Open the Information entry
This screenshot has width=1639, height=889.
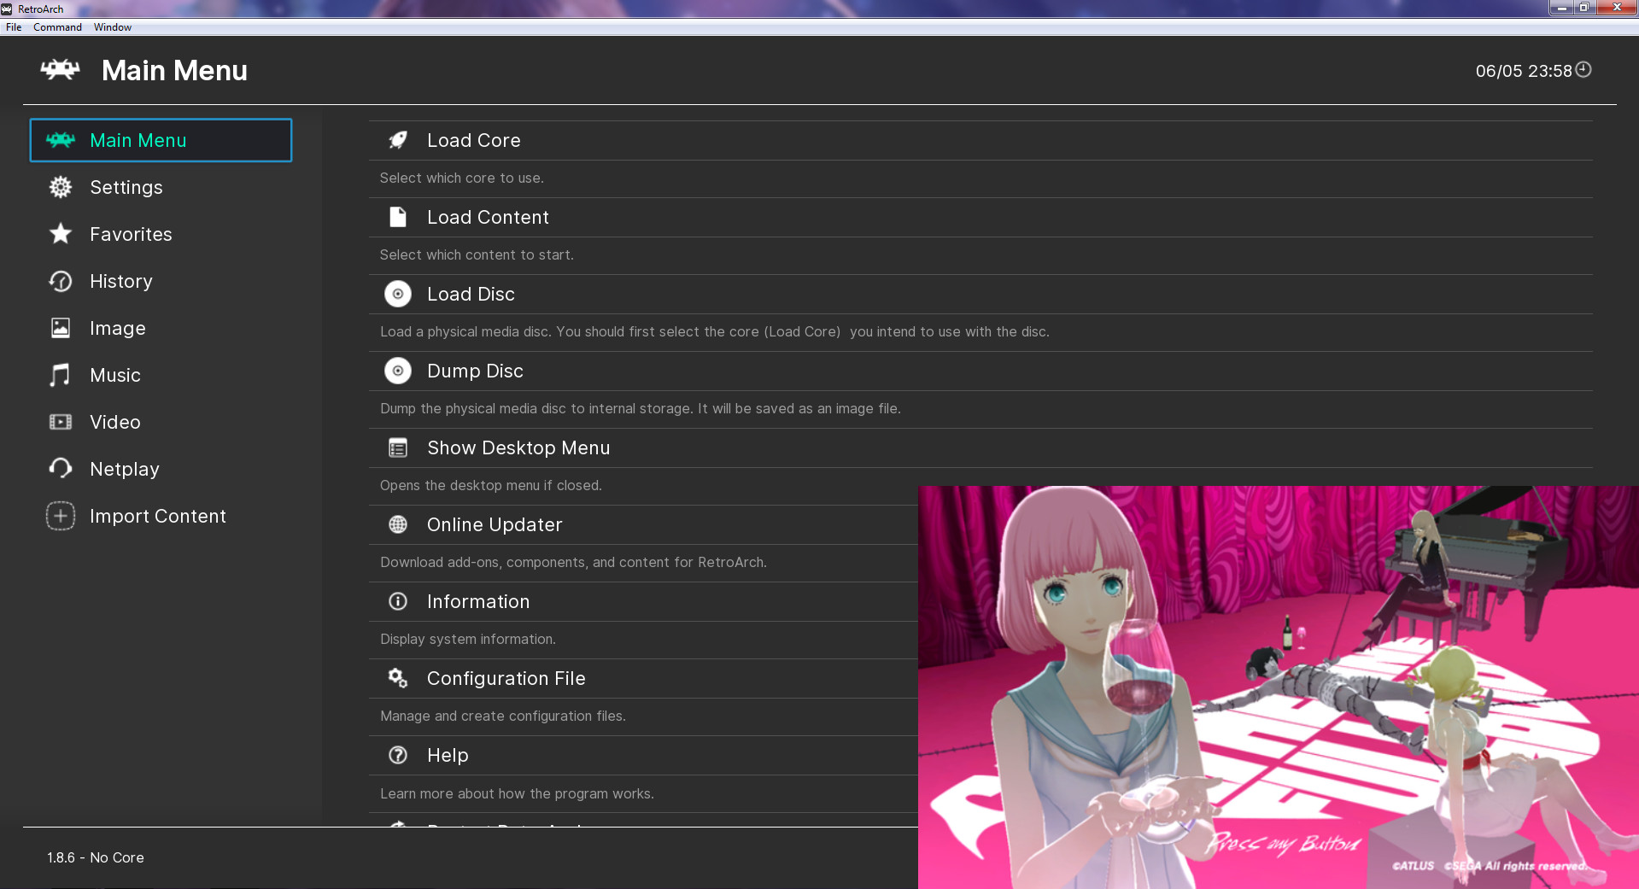(643, 601)
